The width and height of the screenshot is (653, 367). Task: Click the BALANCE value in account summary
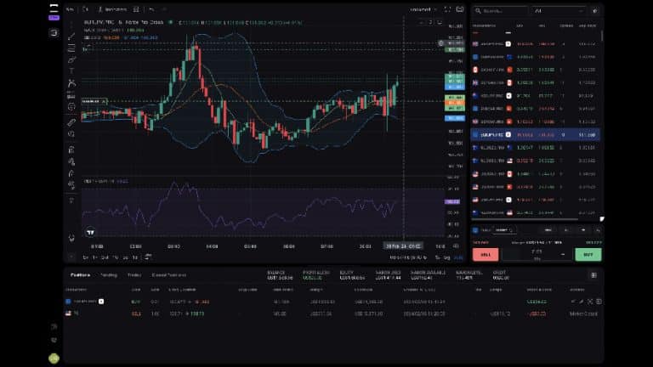[x=280, y=278]
